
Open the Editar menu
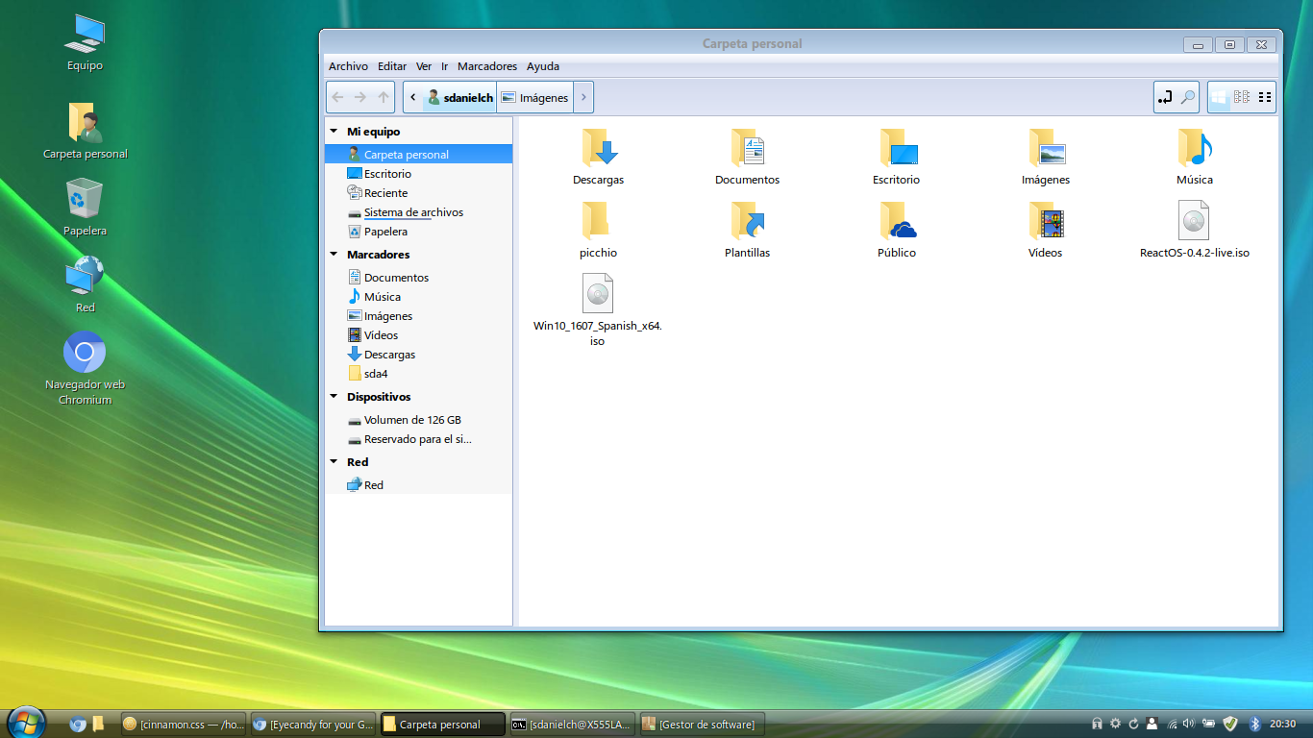(392, 66)
